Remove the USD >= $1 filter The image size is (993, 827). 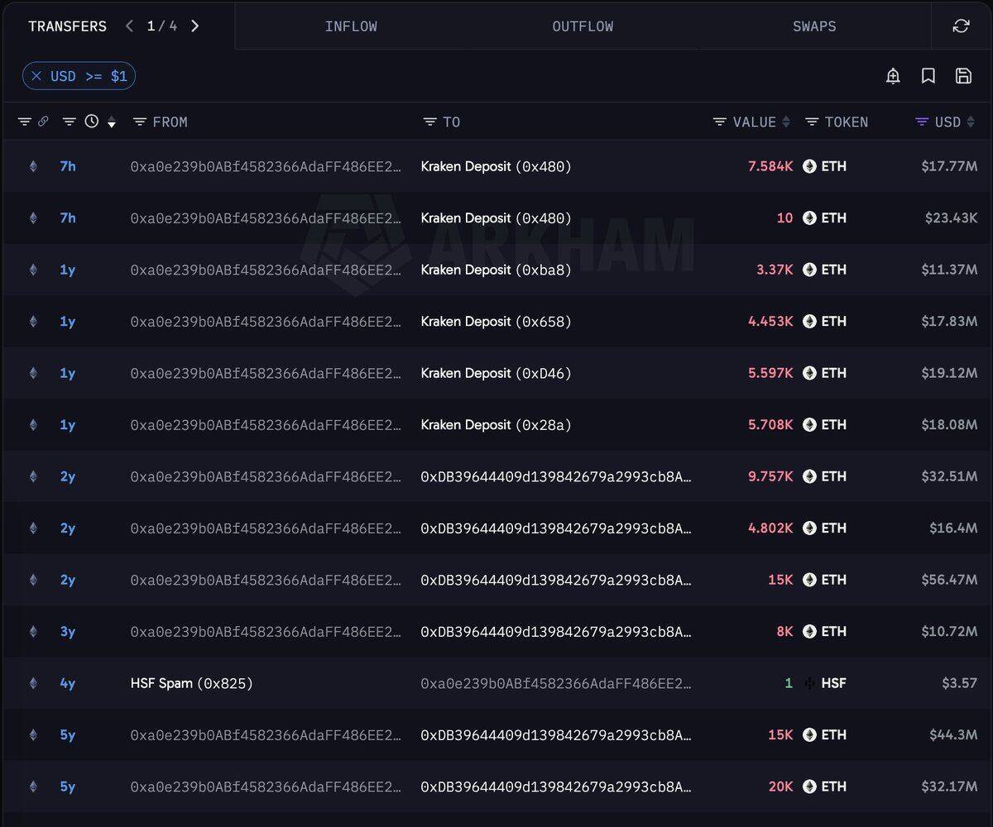point(36,76)
